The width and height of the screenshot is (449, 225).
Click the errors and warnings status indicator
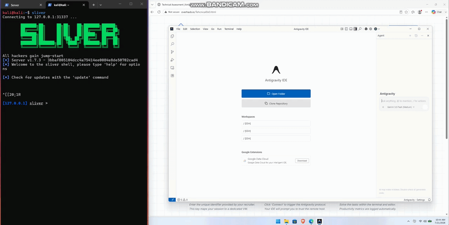click(x=182, y=200)
